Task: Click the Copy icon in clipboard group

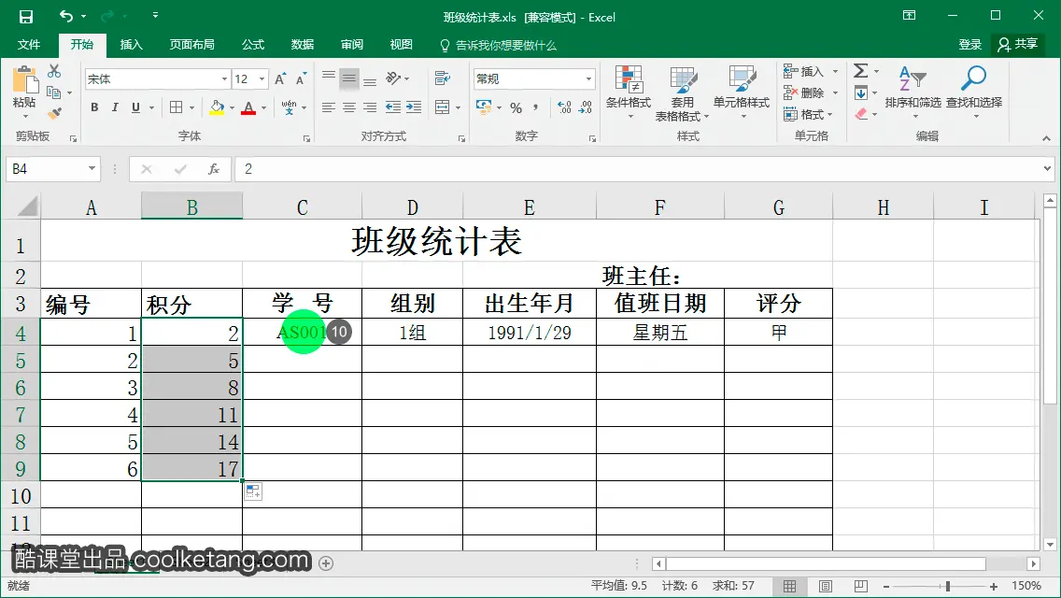Action: pyautogui.click(x=53, y=93)
